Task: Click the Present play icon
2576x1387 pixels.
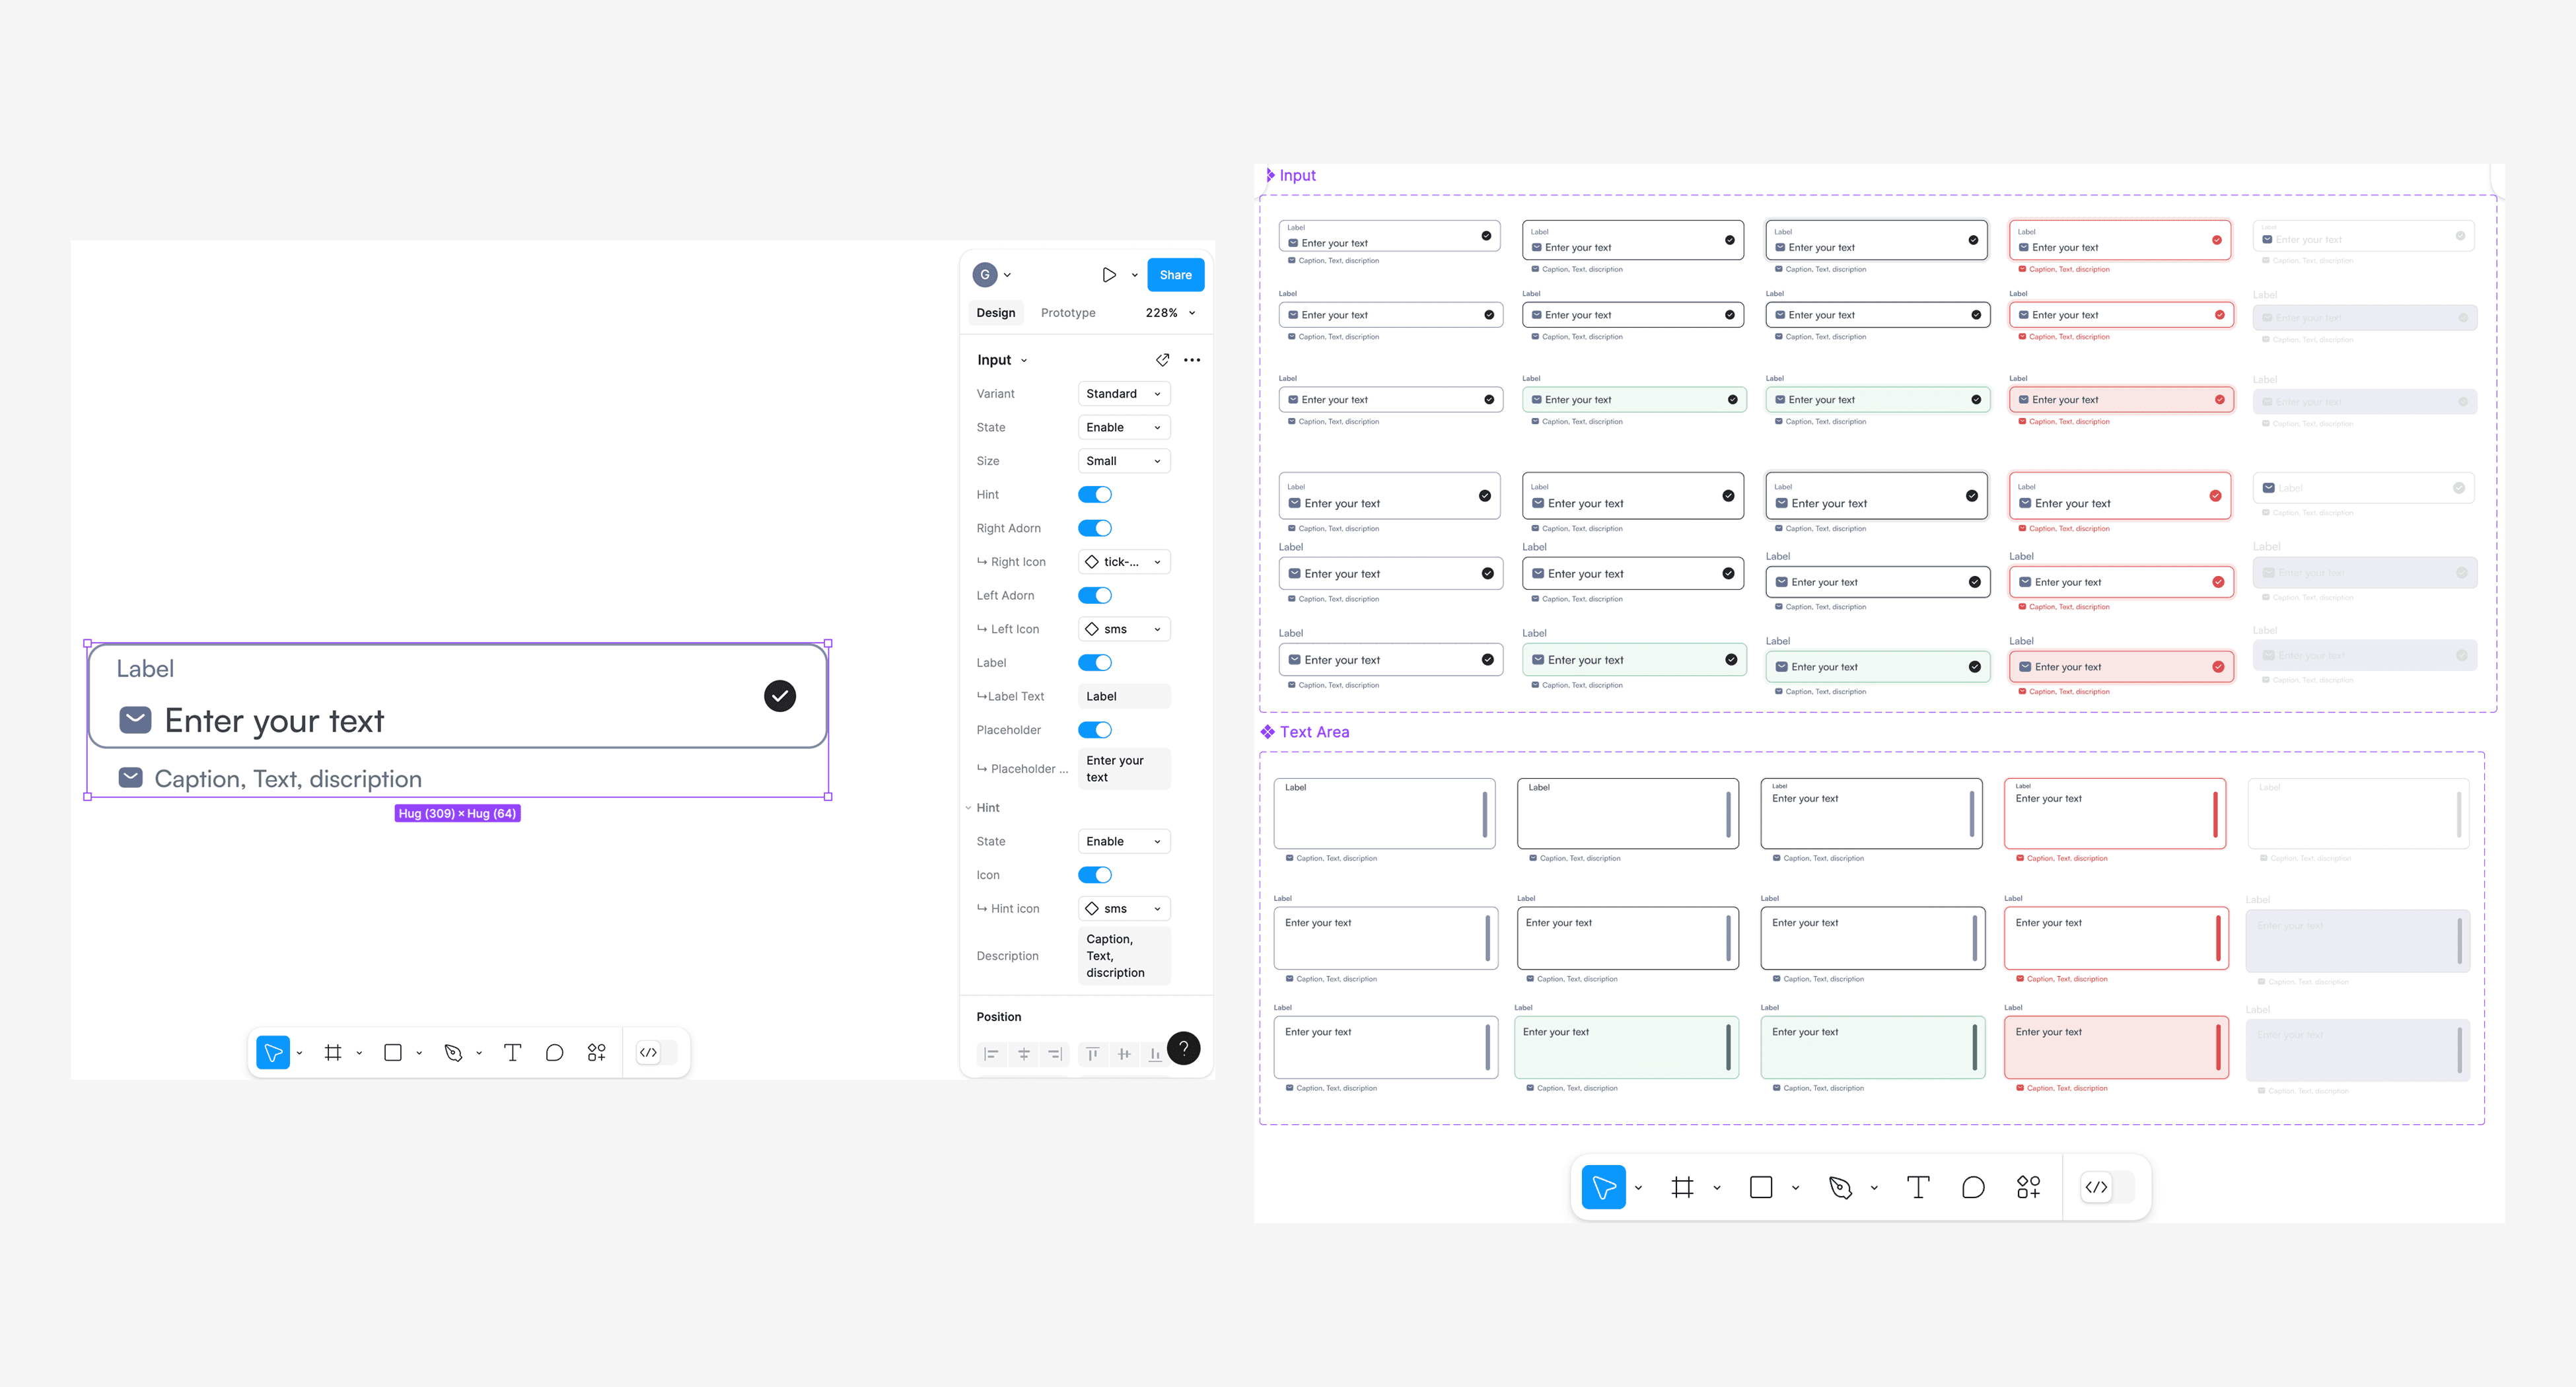Action: (x=1109, y=275)
